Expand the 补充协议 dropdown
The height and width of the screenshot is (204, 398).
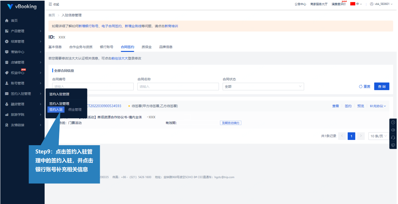(378, 106)
